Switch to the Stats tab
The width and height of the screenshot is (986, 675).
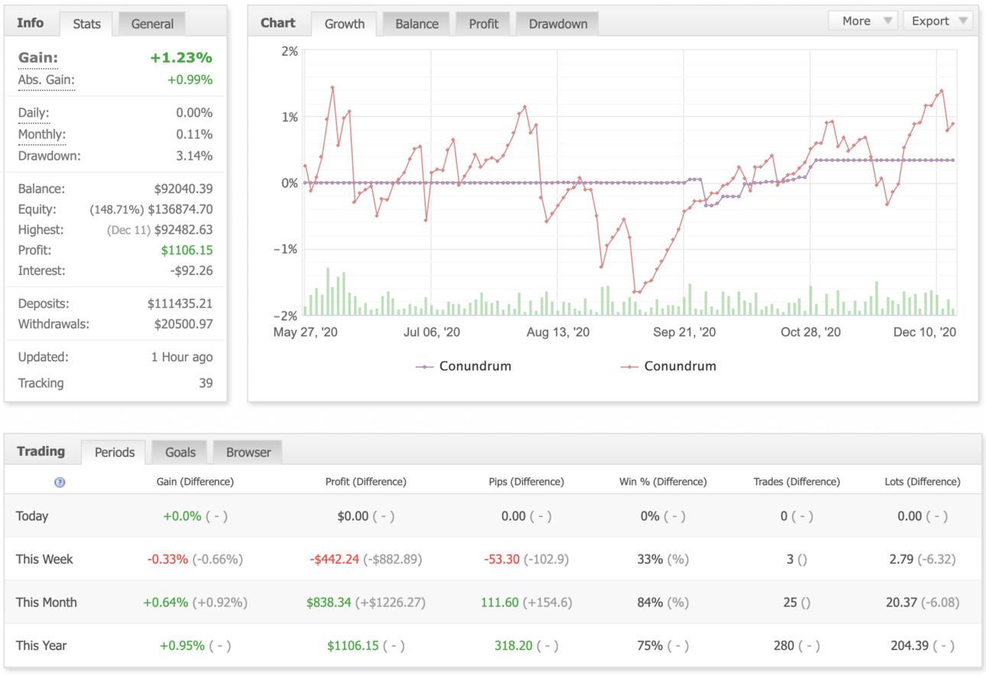(86, 24)
